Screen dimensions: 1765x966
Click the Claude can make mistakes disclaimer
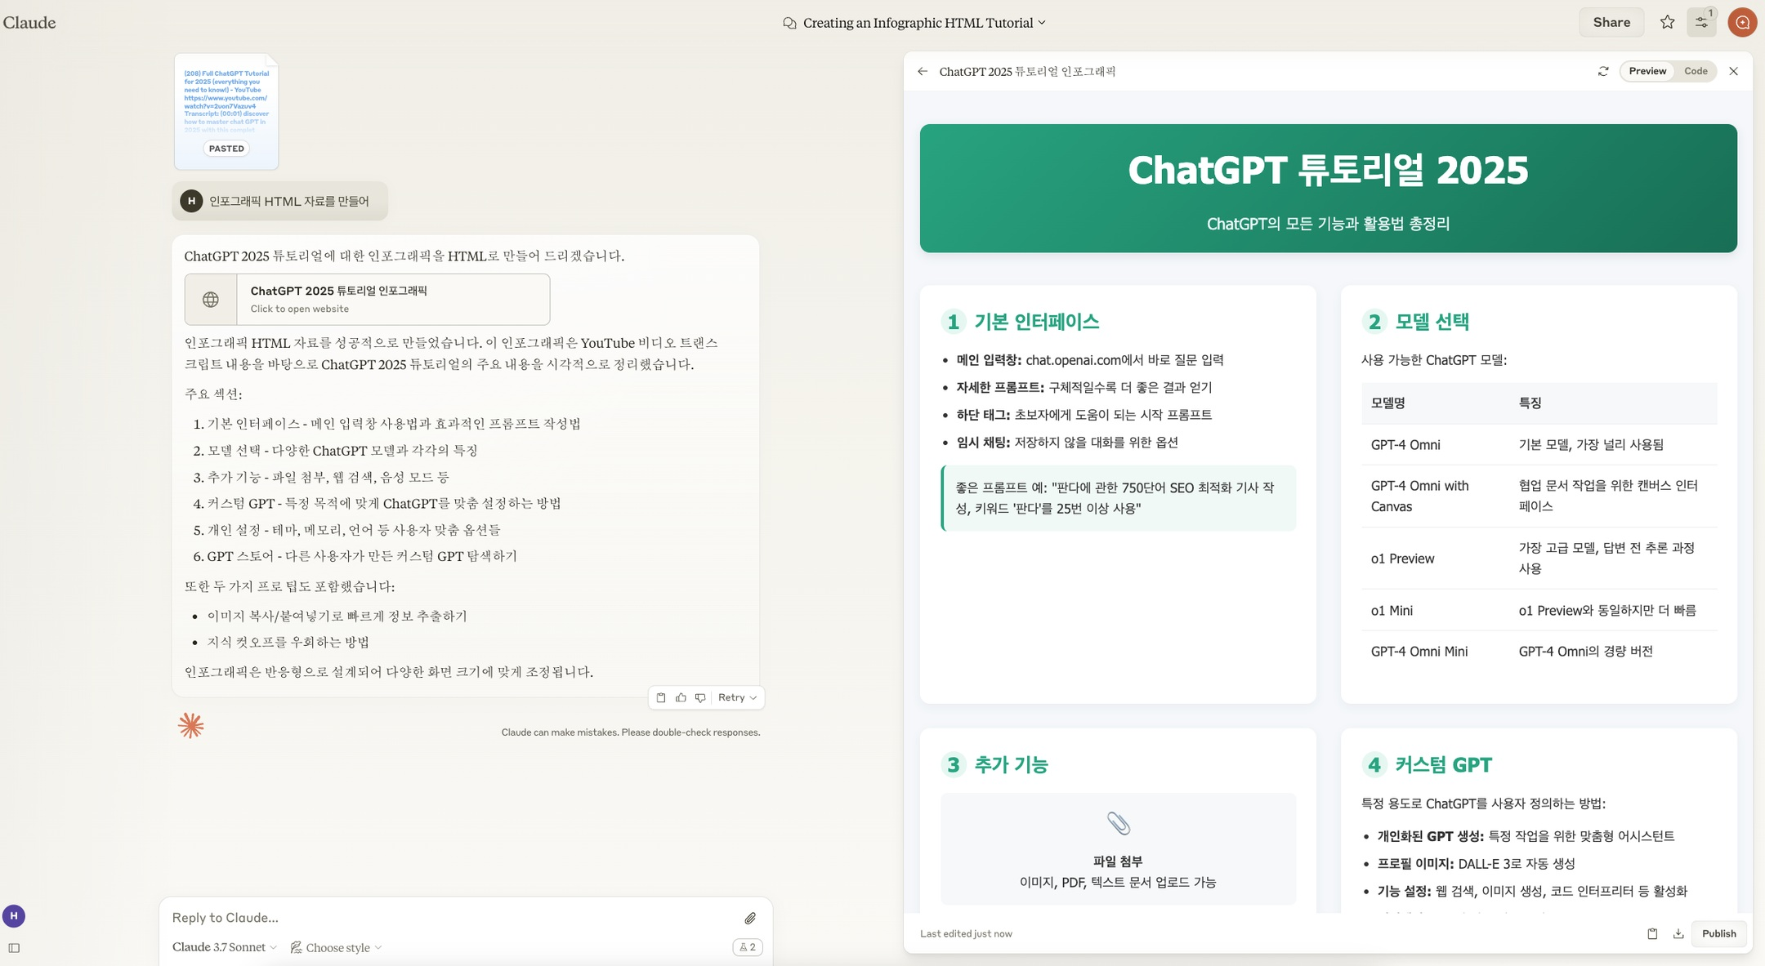point(630,732)
